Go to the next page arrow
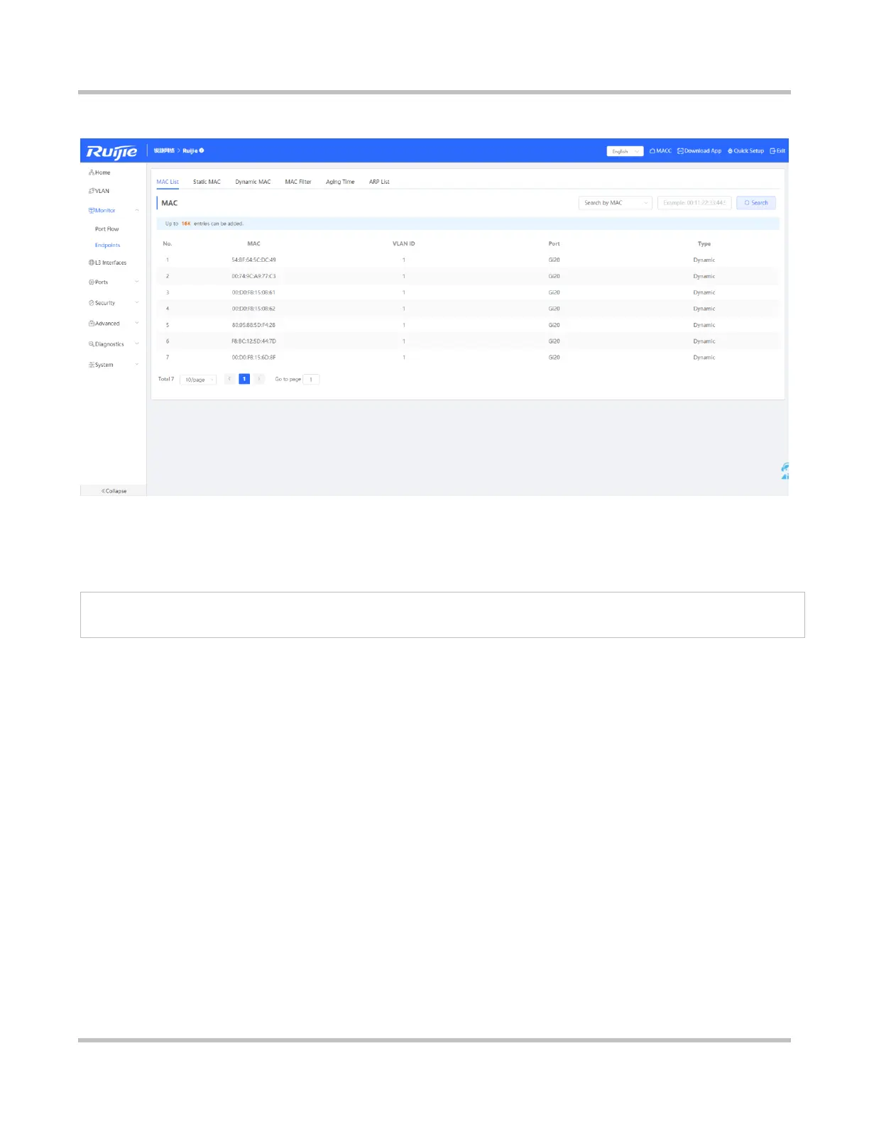Image resolution: width=869 pixels, height=1124 pixels. pyautogui.click(x=260, y=379)
